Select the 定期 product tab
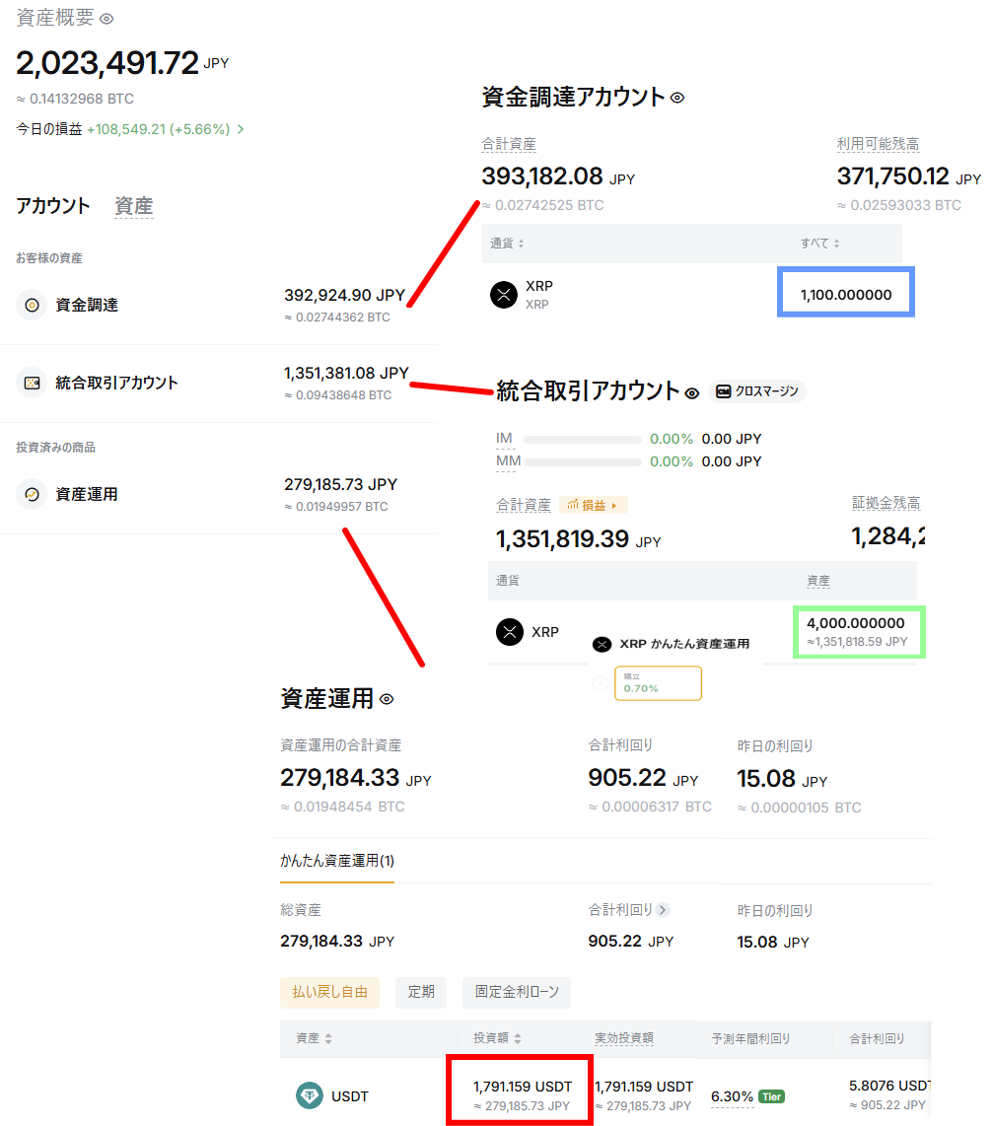 pos(421,992)
